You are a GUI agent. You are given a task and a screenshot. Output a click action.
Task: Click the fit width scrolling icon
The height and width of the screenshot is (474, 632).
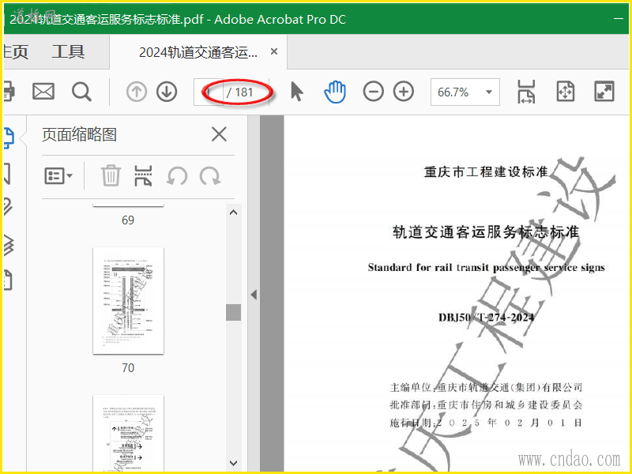[x=526, y=92]
